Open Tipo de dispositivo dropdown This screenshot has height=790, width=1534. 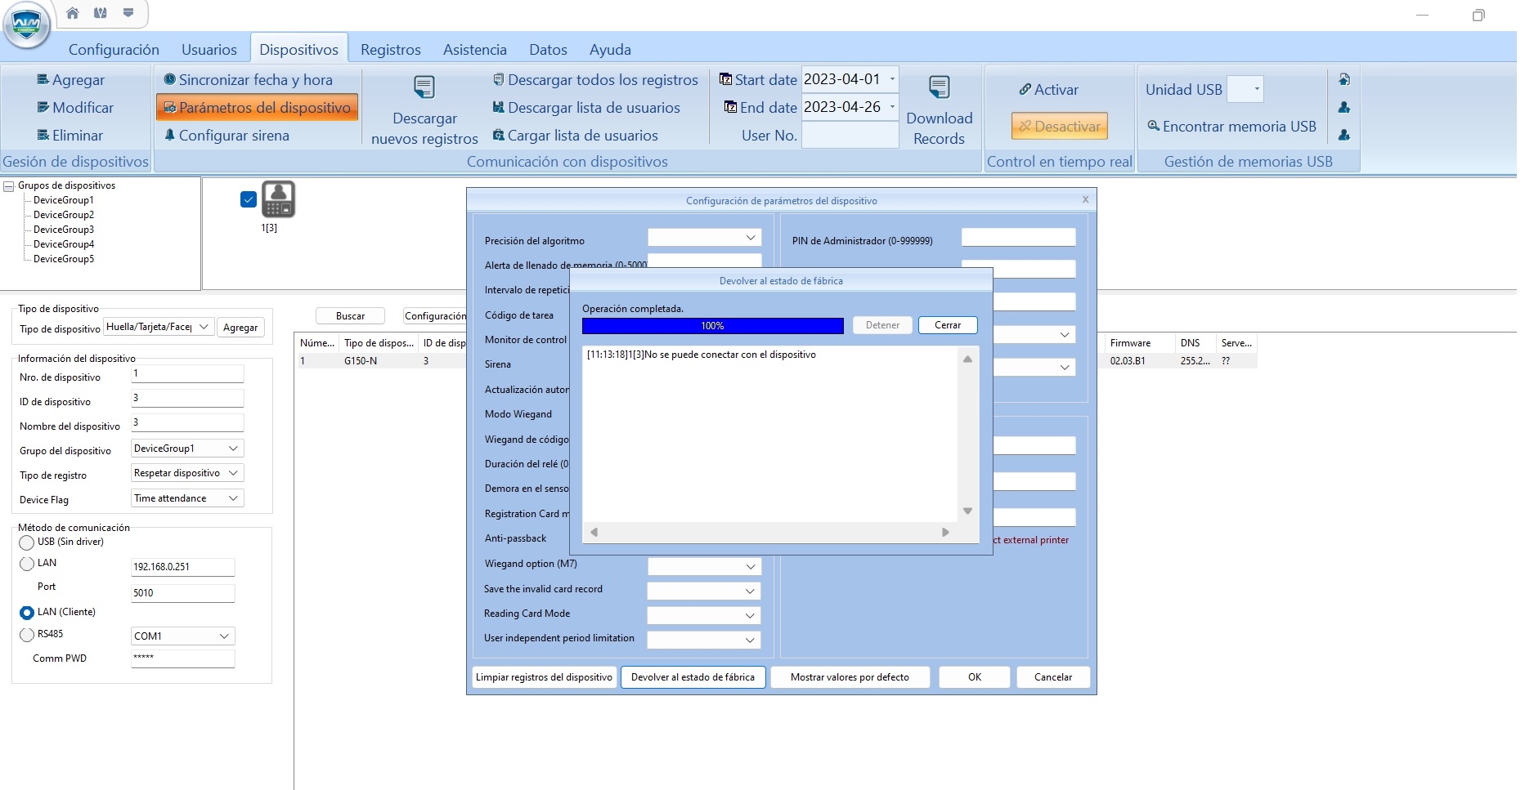tap(204, 327)
